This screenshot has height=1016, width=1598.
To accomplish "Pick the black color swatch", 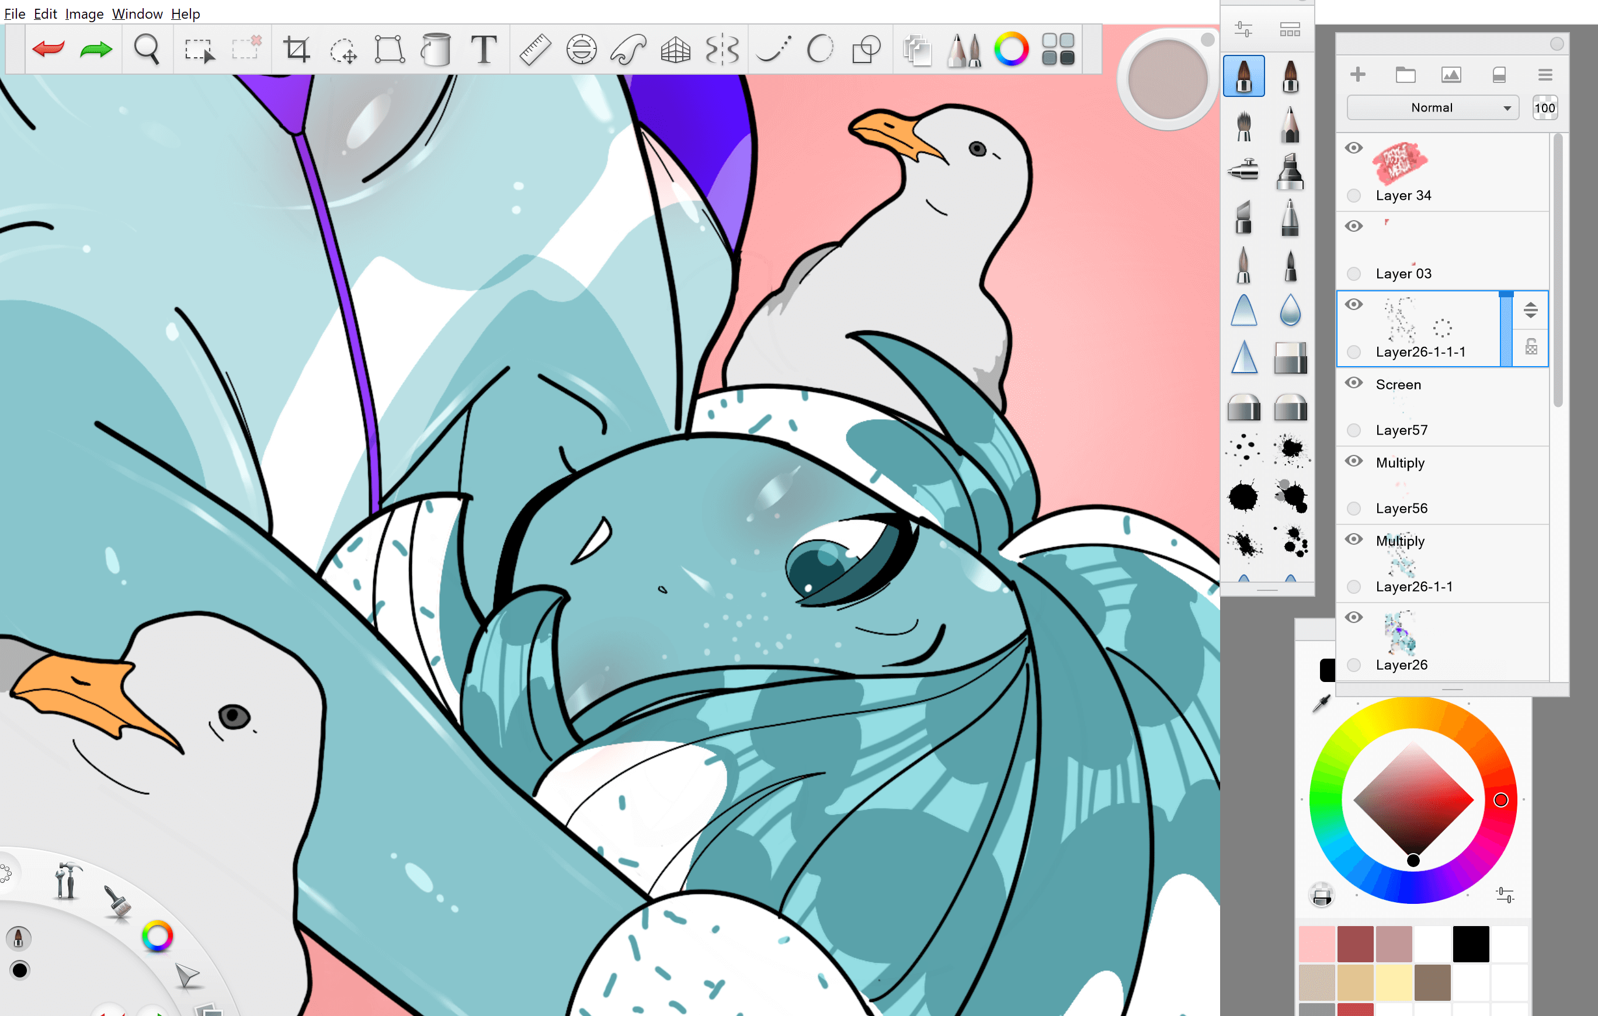I will [1471, 944].
